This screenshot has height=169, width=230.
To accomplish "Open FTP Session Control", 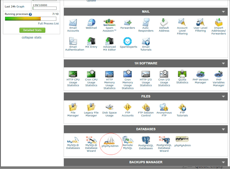I will 146,110.
